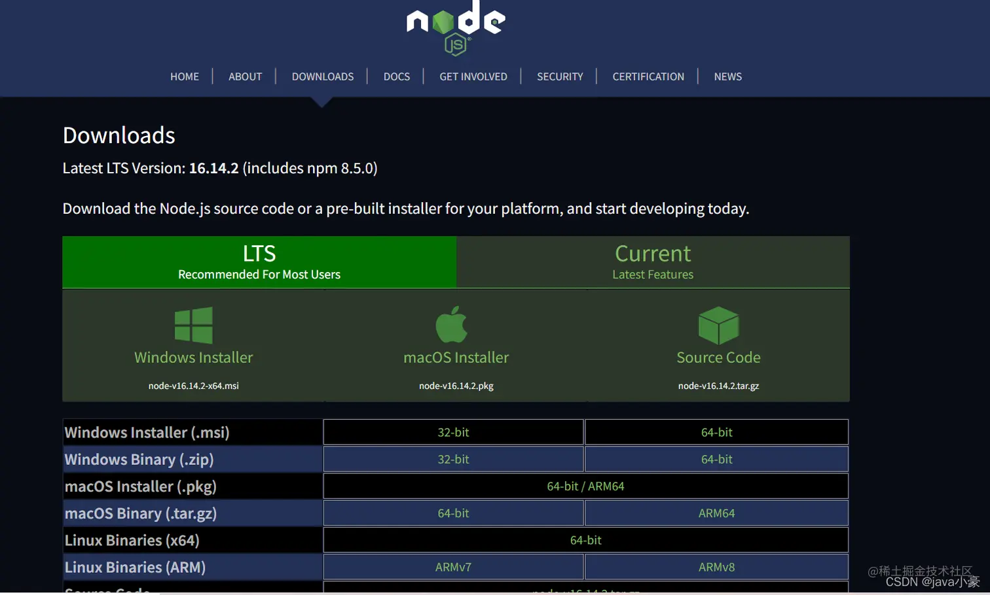This screenshot has width=990, height=595.
Task: Choose 64-bit for Windows Binary (.zip)
Action: [x=717, y=459]
